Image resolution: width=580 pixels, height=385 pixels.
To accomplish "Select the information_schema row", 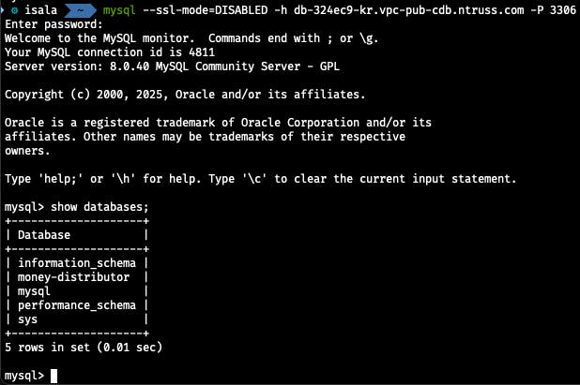I will click(79, 263).
